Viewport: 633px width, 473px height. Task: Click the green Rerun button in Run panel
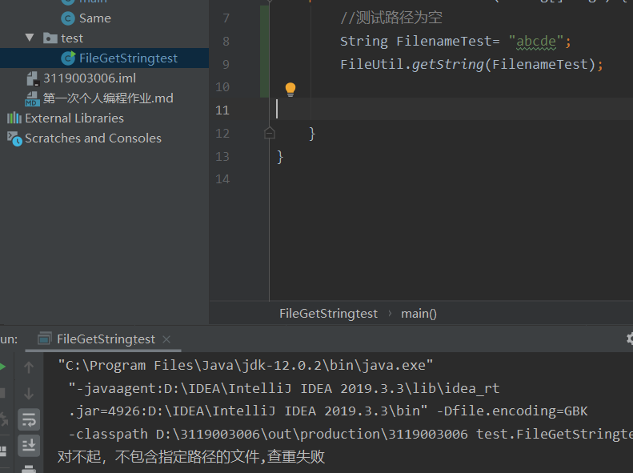2,367
